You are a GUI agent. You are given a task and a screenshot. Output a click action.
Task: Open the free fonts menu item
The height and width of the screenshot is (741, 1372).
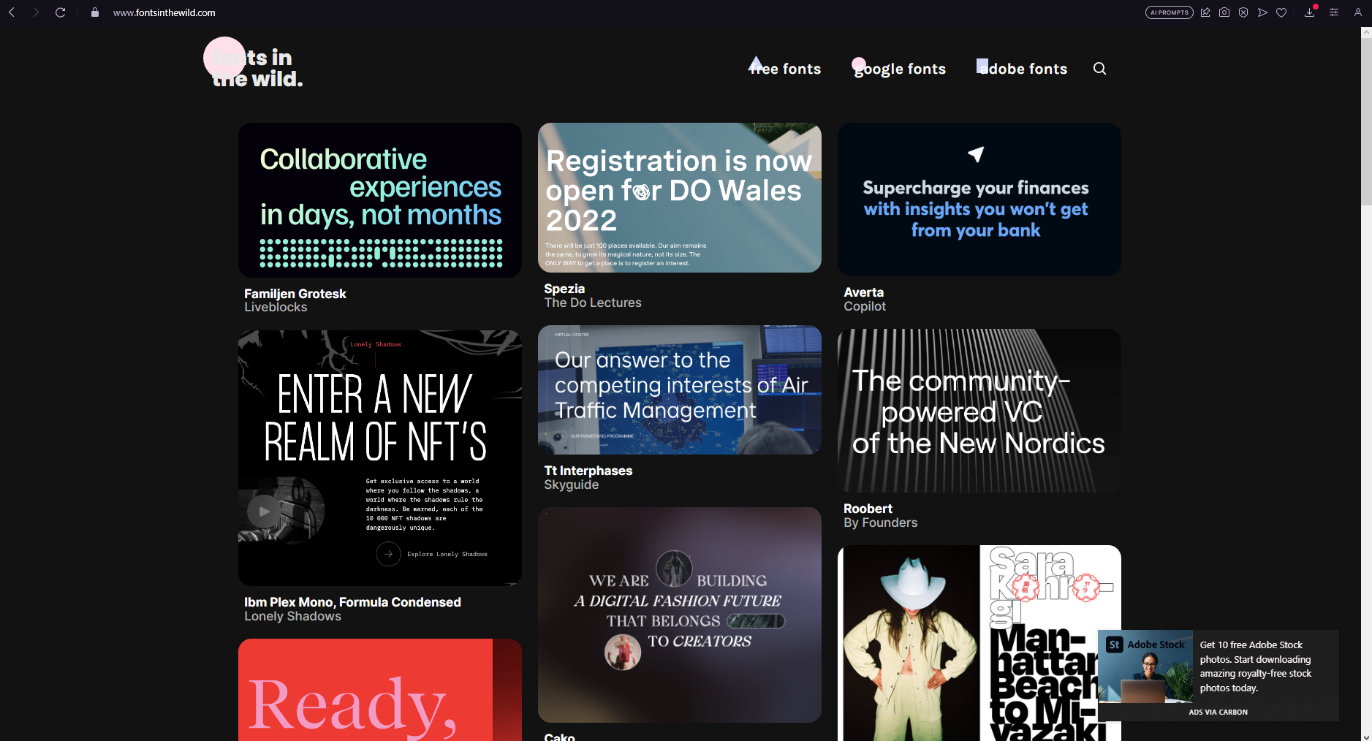click(x=786, y=69)
